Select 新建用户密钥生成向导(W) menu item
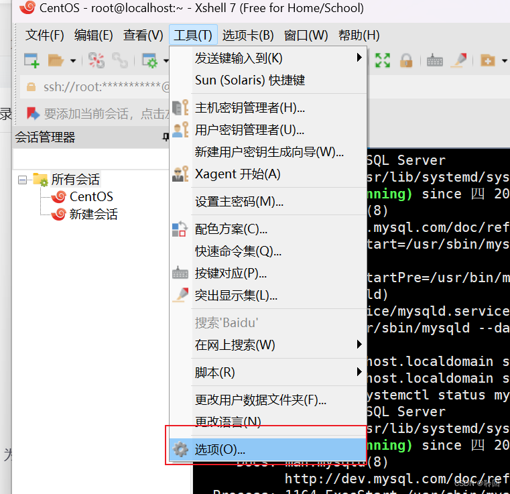Screen dimensions: 510x494 click(x=268, y=151)
